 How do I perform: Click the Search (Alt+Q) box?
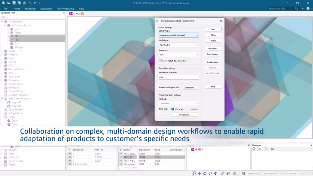coord(281,8)
